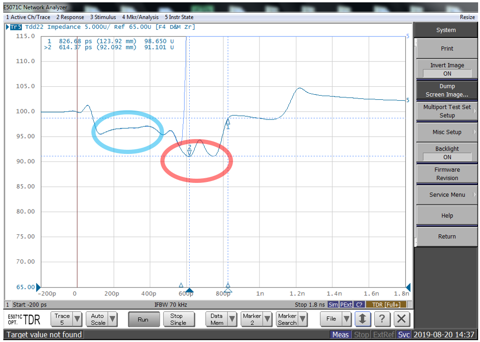Close the TDR toolbar with X icon
This screenshot has width=480, height=342.
coord(401,319)
